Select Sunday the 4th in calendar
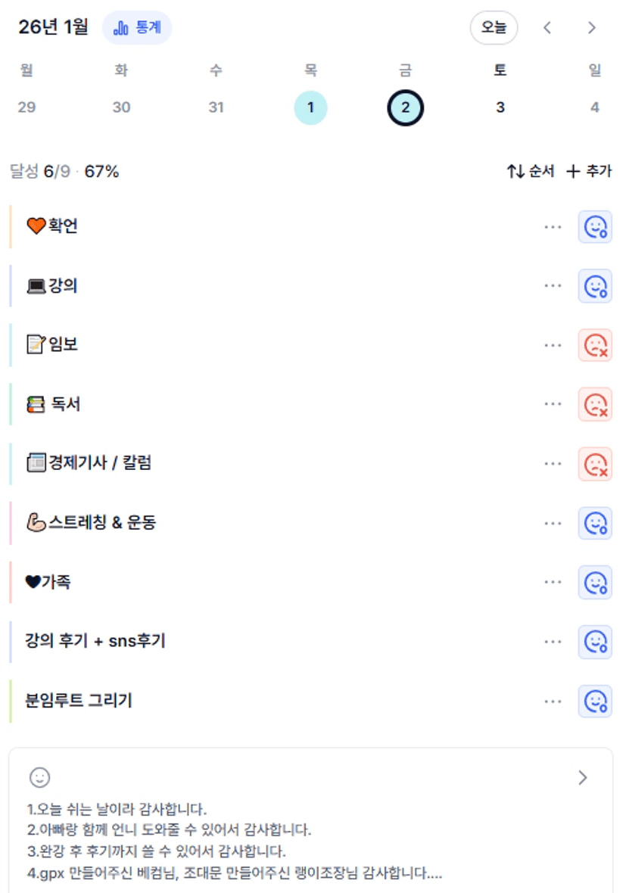Viewport: 626px width, 893px height. pyautogui.click(x=594, y=108)
